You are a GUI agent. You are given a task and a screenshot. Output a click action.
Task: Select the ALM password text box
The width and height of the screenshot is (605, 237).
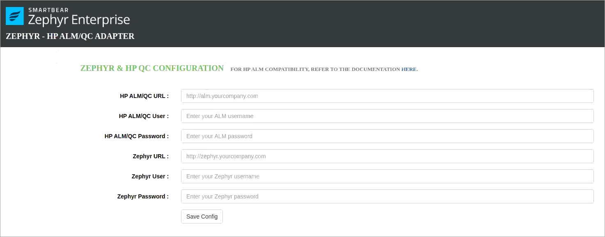point(387,136)
